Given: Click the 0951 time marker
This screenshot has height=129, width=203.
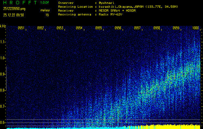Looking at the screenshot, I should [x=21, y=28].
